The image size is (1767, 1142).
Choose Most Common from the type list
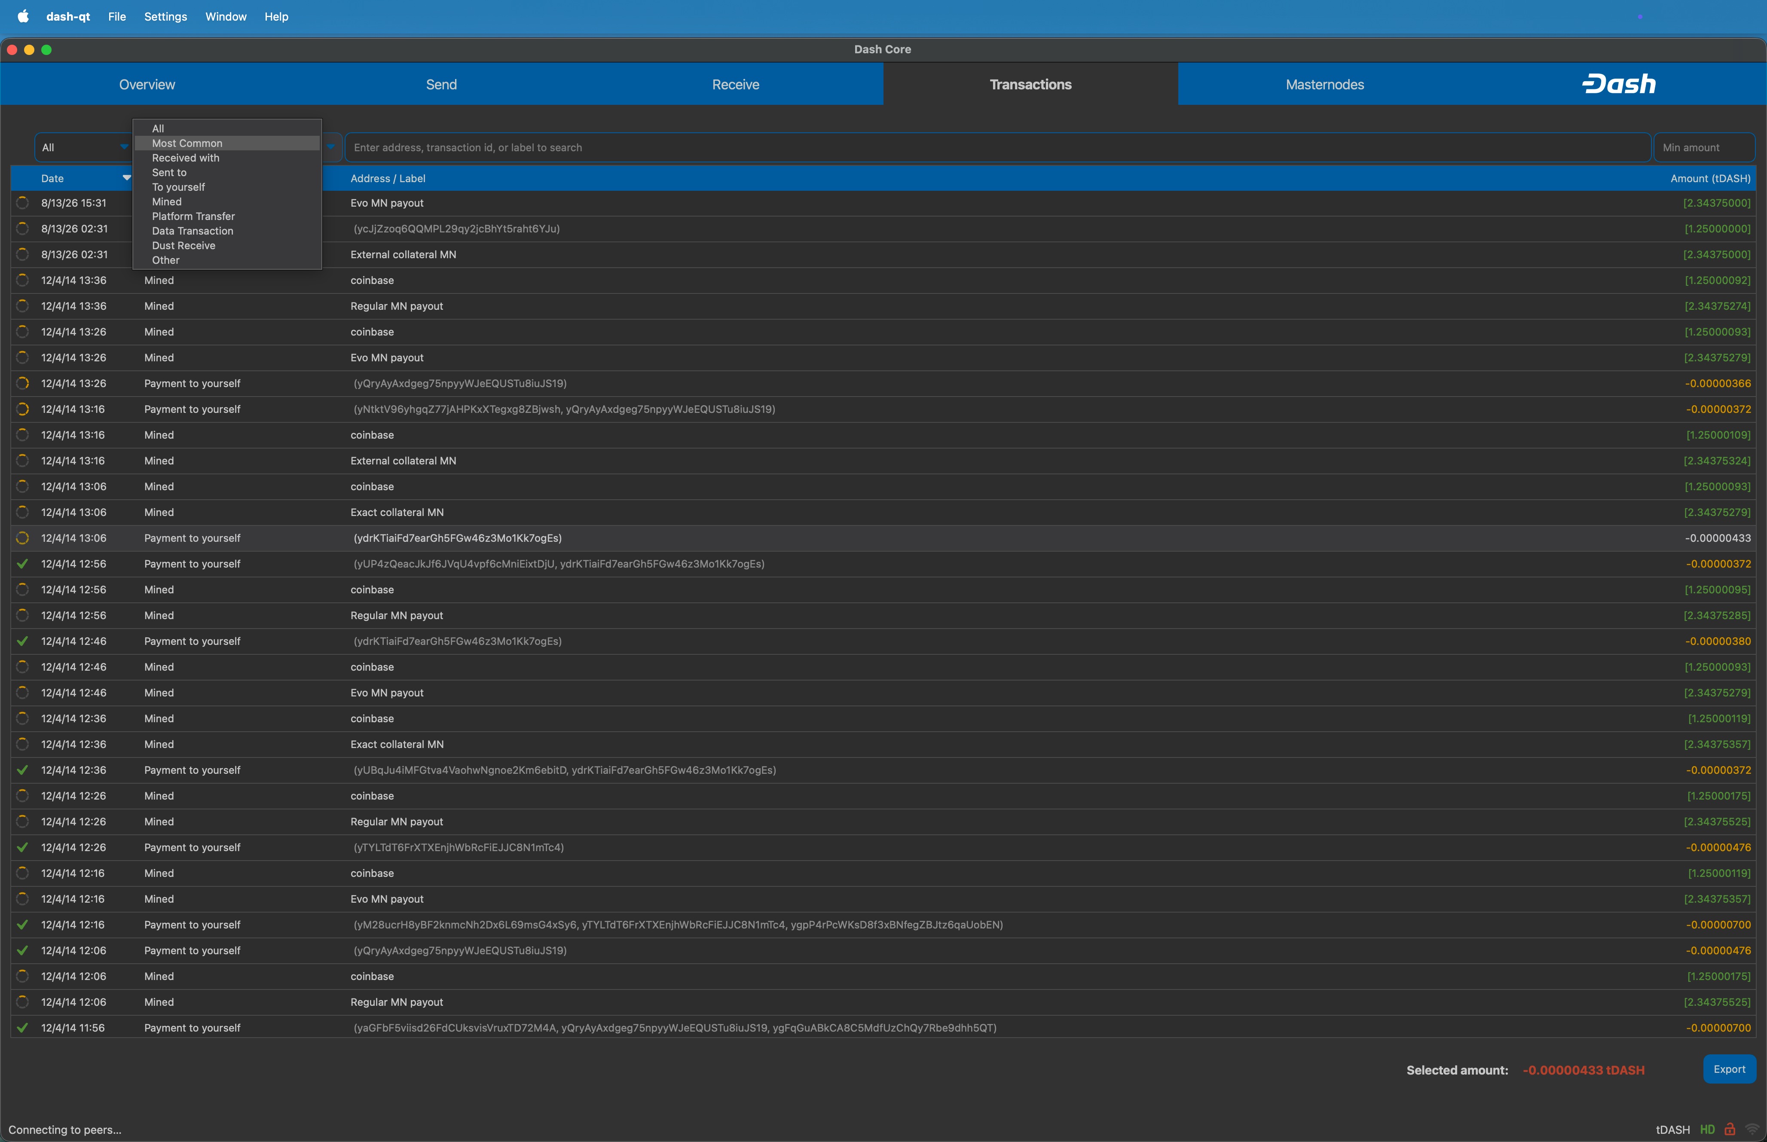click(x=227, y=143)
